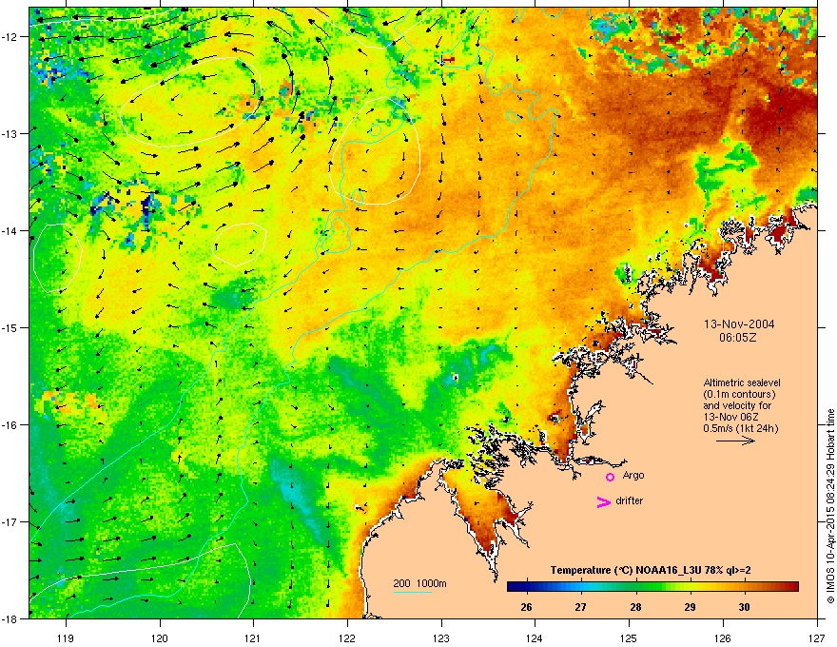Screen dimensions: 837x647
Task: Click the '29' color bar tick label
Action: pos(690,607)
